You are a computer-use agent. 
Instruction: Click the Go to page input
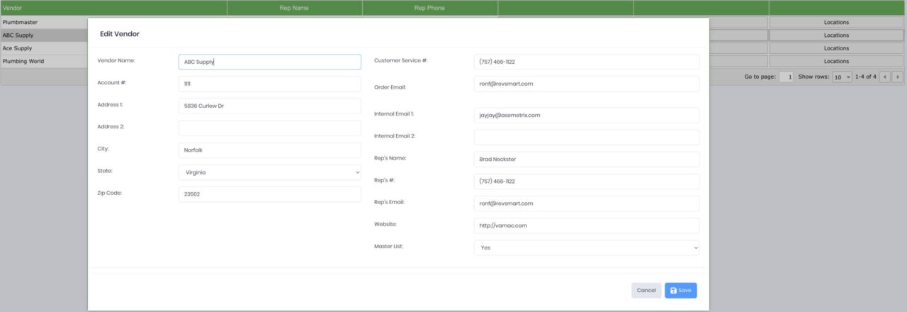pos(786,77)
